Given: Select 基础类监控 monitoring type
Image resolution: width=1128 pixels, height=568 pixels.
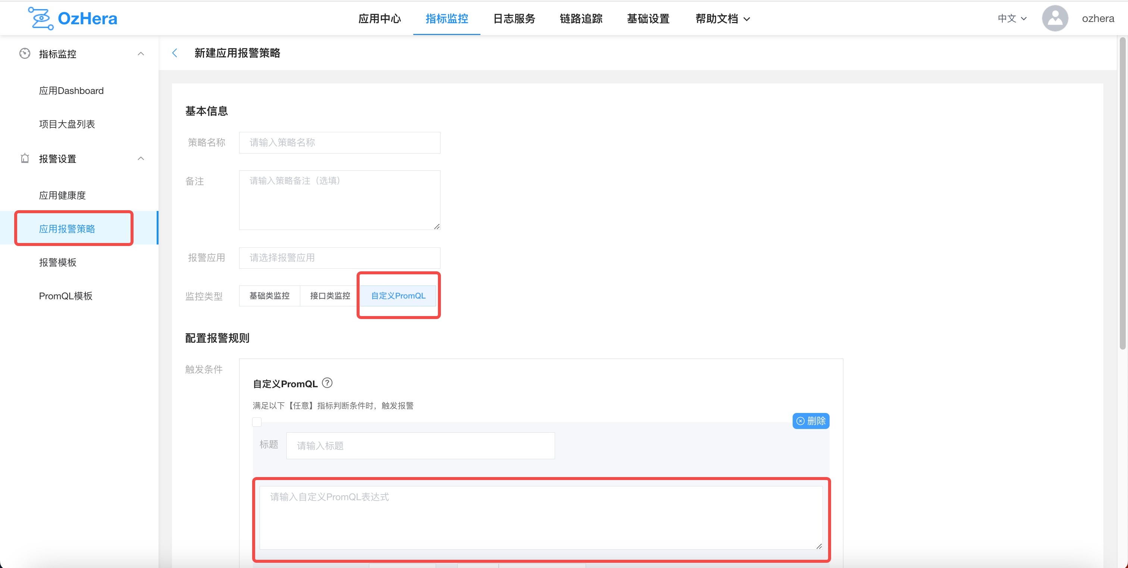Looking at the screenshot, I should click(269, 296).
